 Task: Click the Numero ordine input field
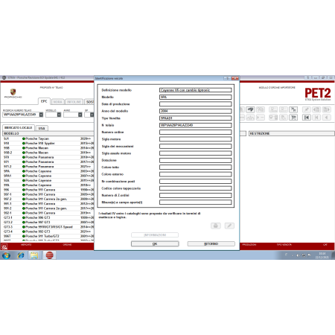196,133
